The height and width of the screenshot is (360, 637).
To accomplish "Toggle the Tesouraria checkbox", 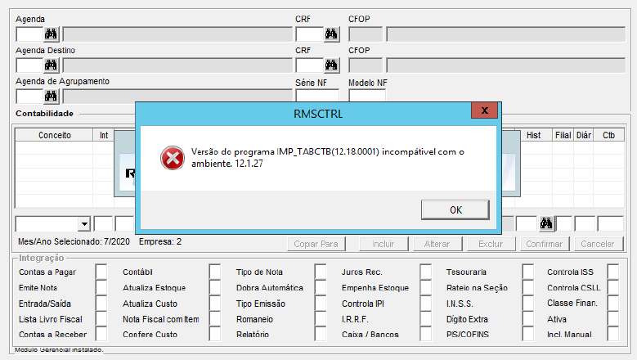I will (528, 272).
